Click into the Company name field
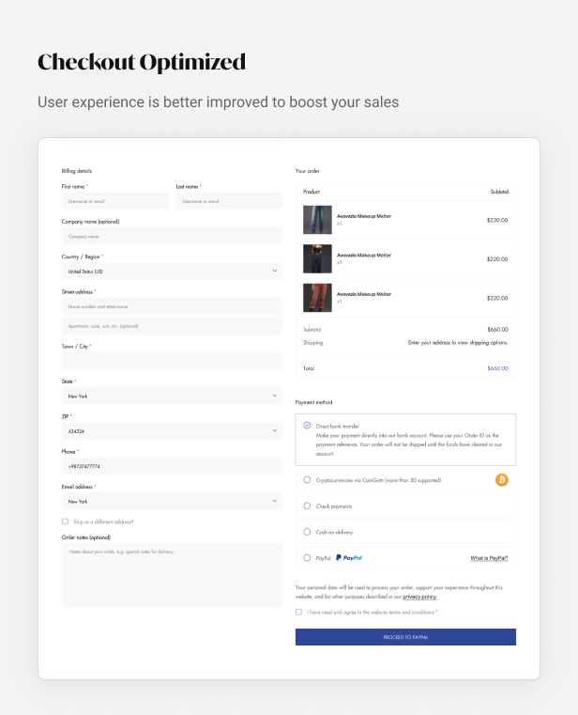This screenshot has width=578, height=715. (x=172, y=236)
